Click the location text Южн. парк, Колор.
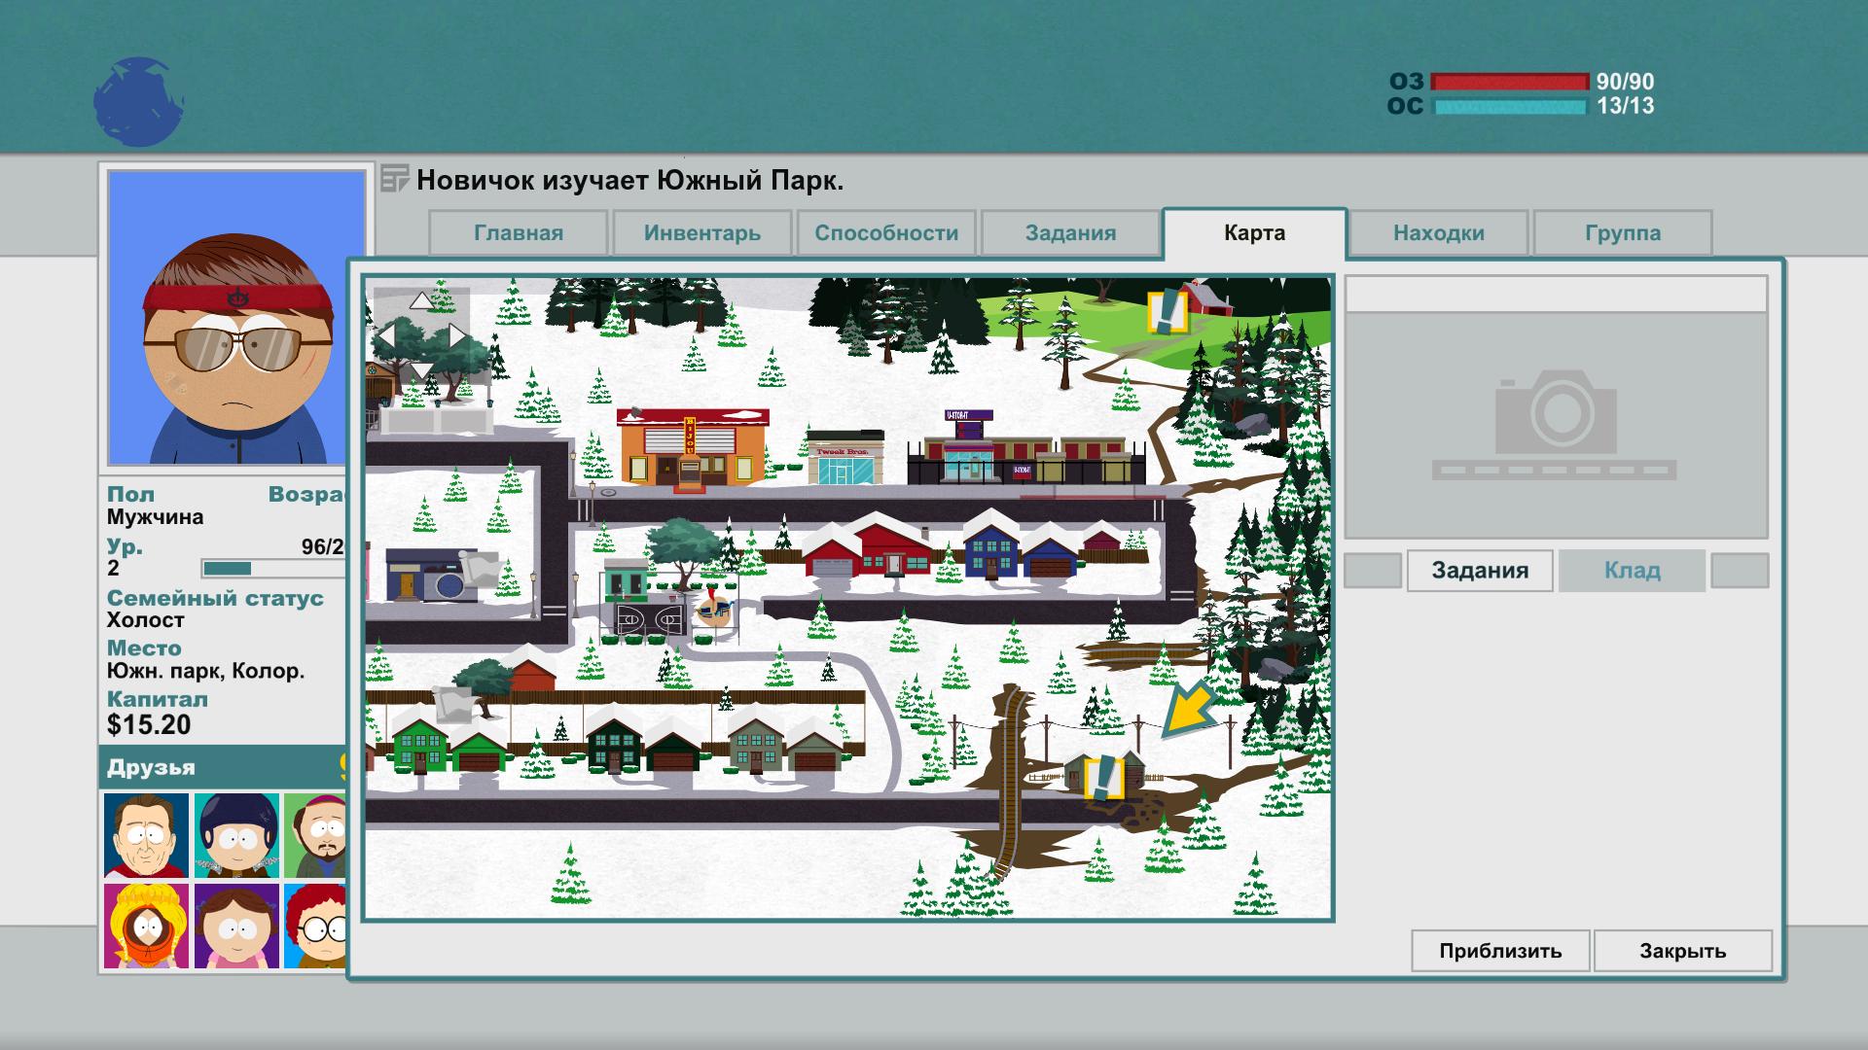Viewport: 1868px width, 1050px height. (x=205, y=671)
